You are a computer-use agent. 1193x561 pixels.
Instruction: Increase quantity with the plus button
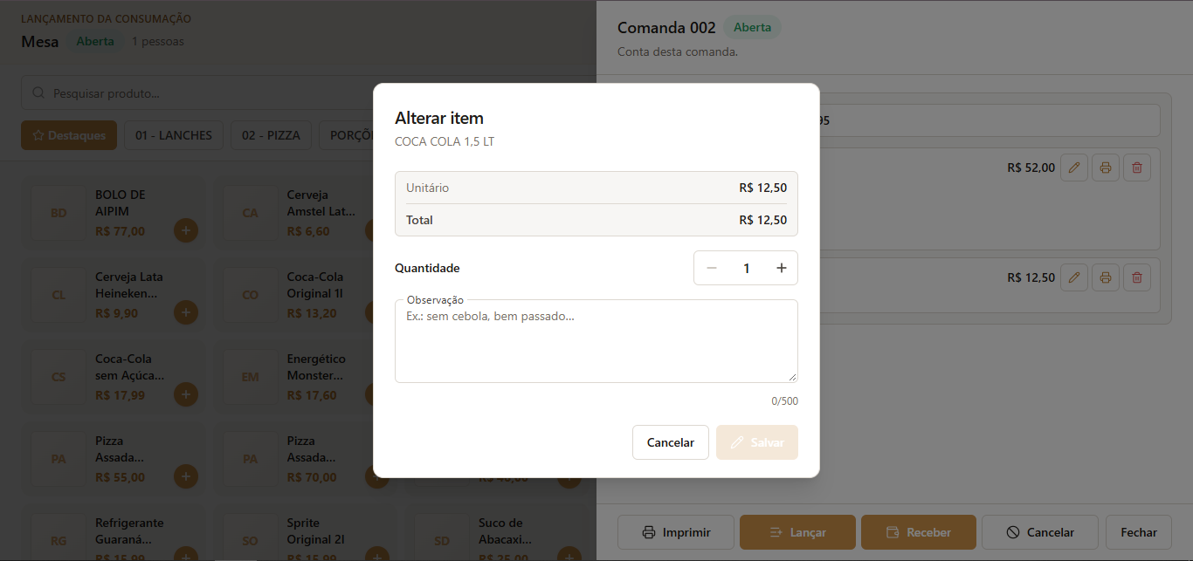pyautogui.click(x=782, y=268)
